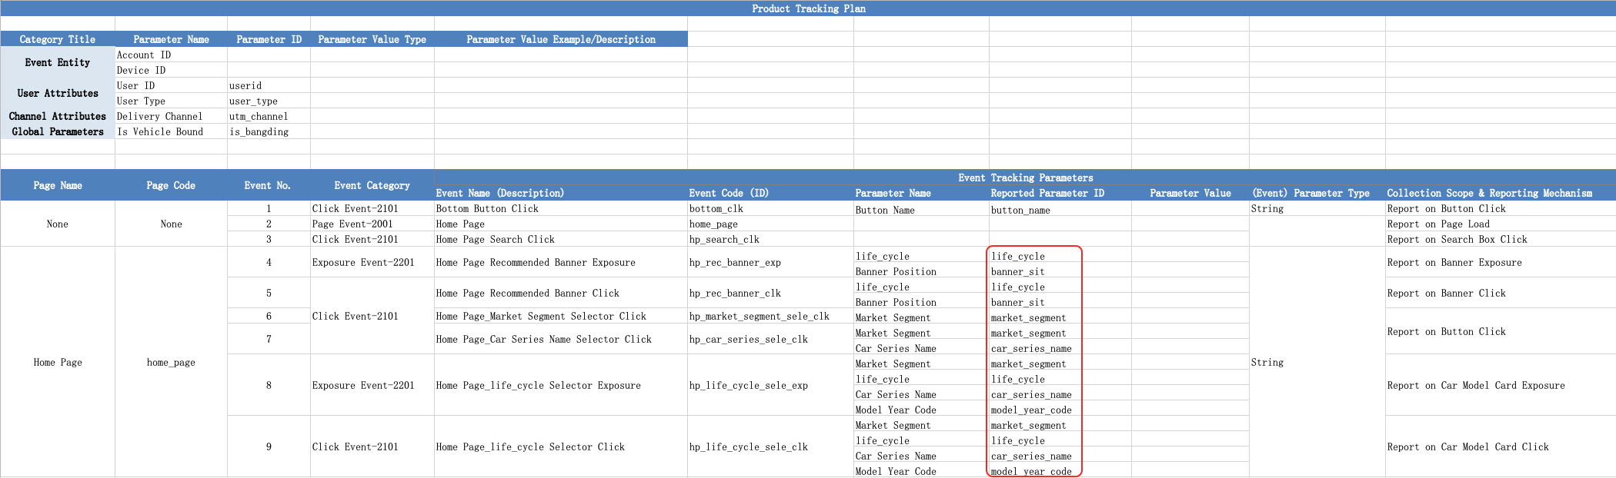Click the 'user_type' parameter ID cell
This screenshot has width=1616, height=478.
coord(269,101)
